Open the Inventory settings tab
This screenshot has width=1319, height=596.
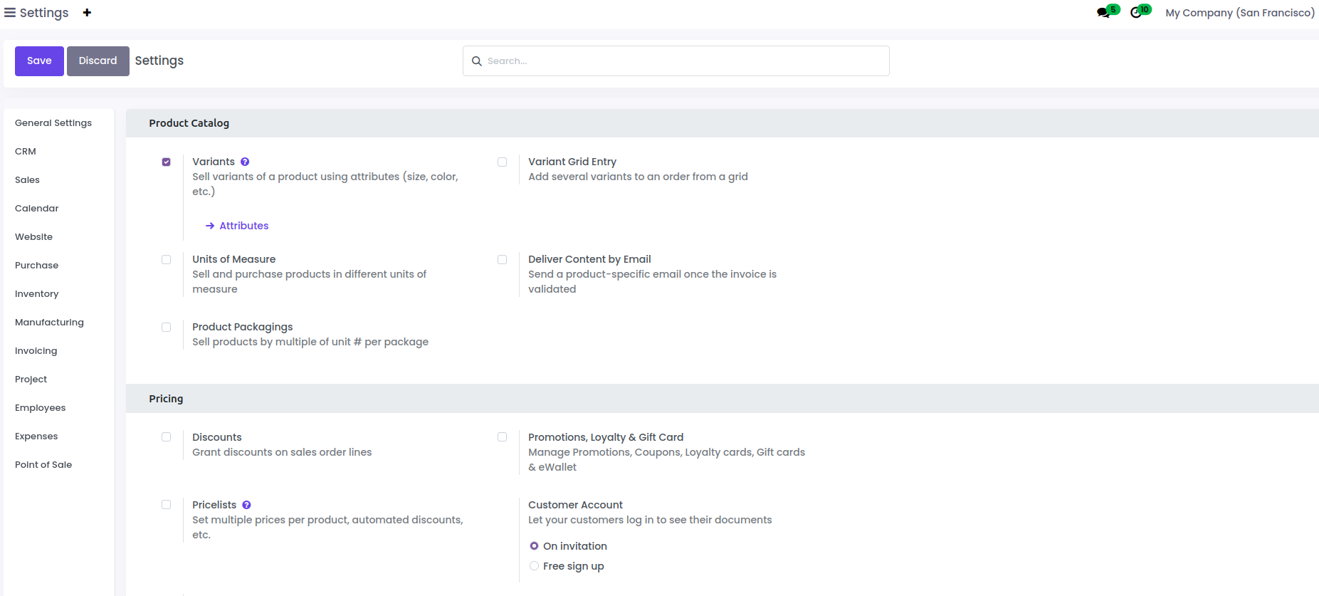[x=37, y=294]
